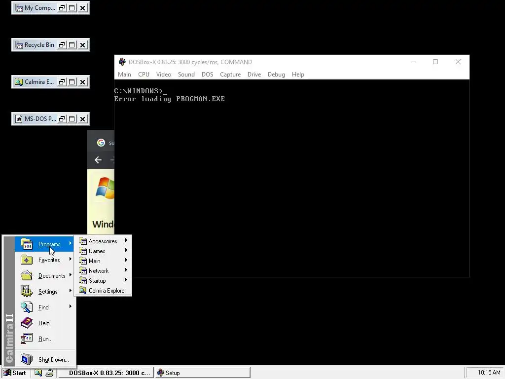Image resolution: width=505 pixels, height=379 pixels.
Task: Click the Help book icon
Action: pos(27,323)
